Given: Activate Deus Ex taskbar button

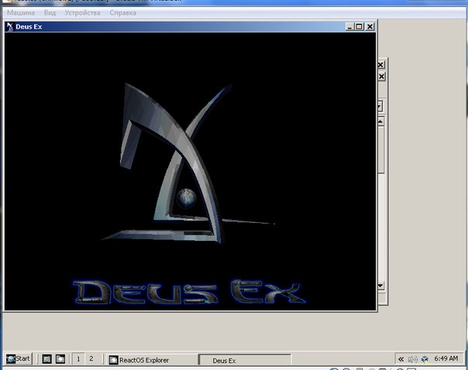Looking at the screenshot, I should coord(245,360).
